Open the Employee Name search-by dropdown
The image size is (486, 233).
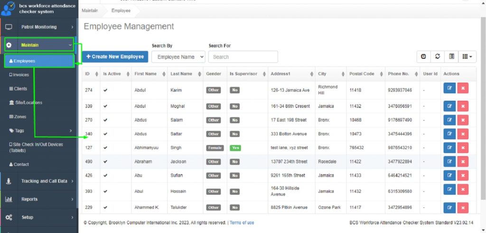click(178, 57)
